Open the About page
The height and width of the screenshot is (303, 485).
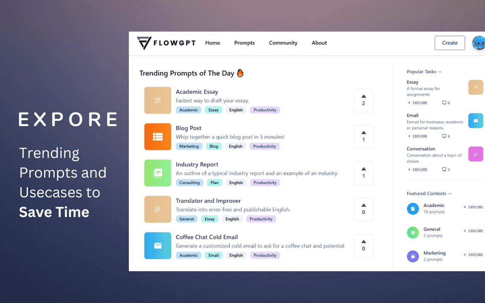tap(319, 43)
